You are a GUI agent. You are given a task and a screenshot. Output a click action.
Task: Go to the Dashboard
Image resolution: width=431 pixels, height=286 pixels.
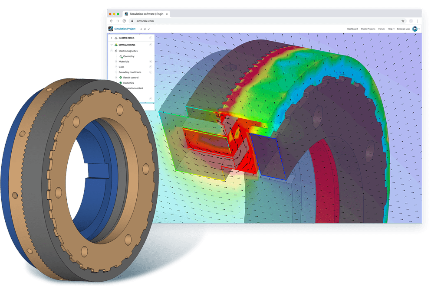[352, 29]
